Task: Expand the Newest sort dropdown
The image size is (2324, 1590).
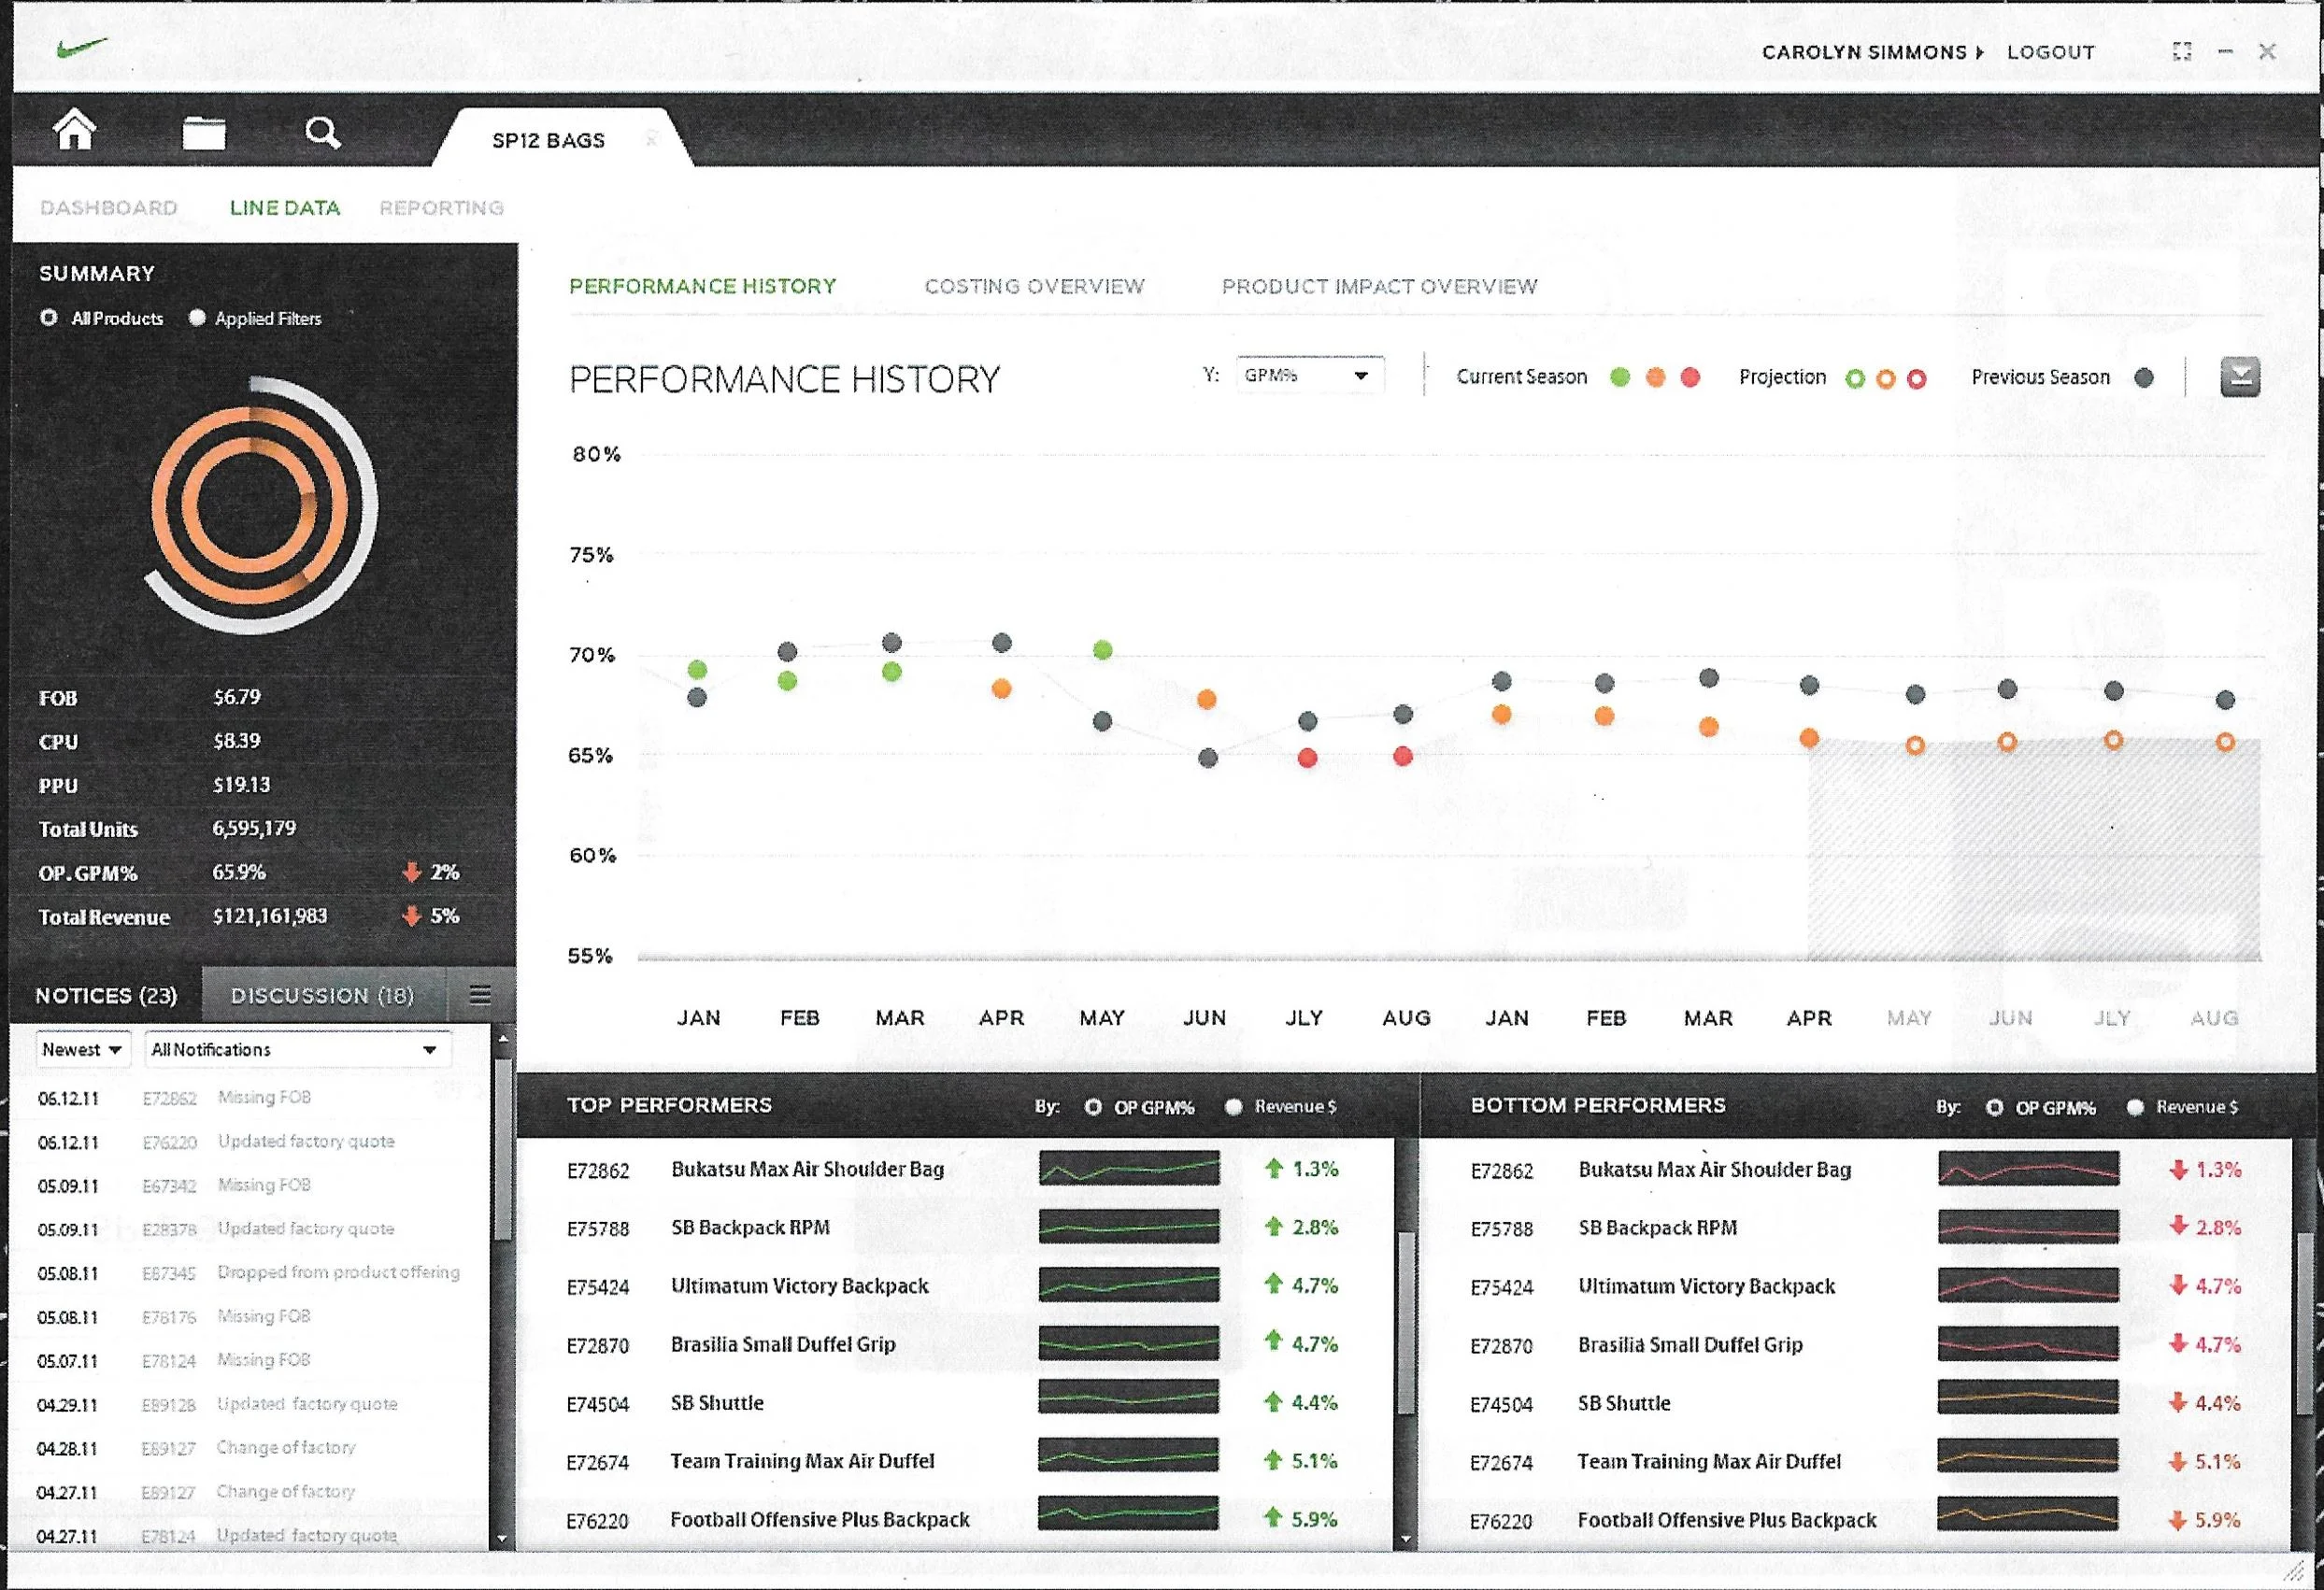Action: click(83, 1049)
